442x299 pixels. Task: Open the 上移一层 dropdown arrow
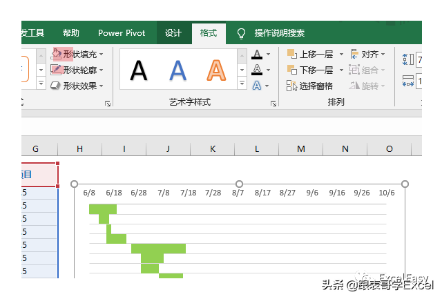[341, 54]
